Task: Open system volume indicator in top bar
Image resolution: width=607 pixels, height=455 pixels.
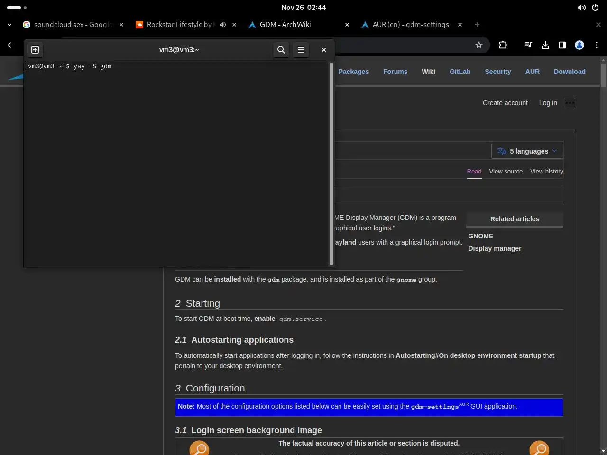Action: pyautogui.click(x=582, y=8)
